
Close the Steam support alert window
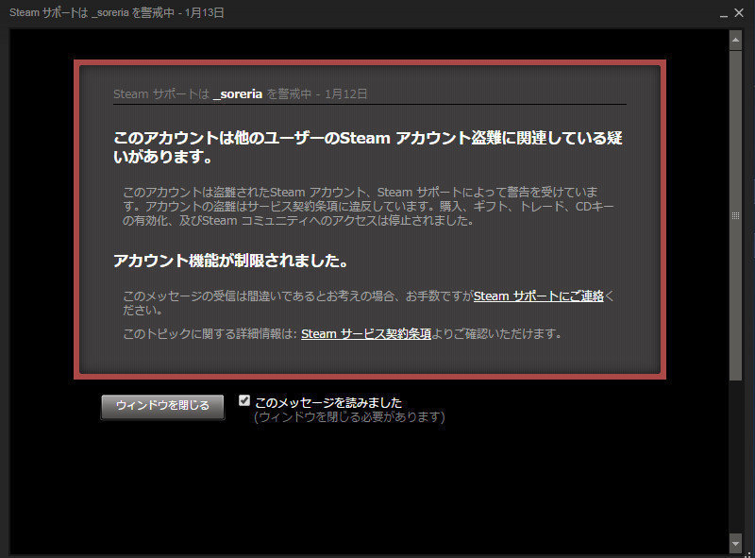(x=739, y=13)
